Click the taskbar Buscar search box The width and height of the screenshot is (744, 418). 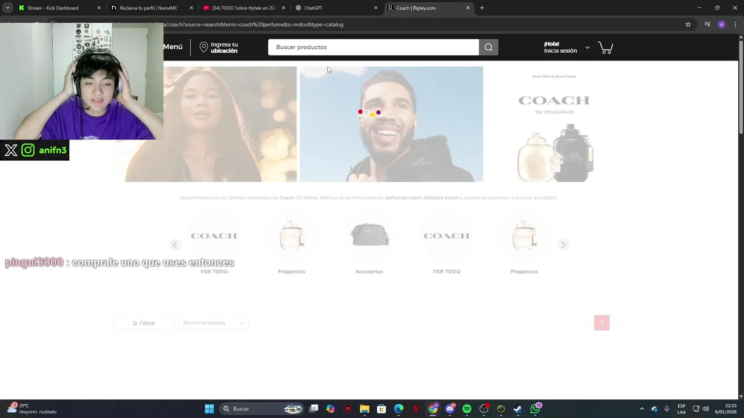262,409
